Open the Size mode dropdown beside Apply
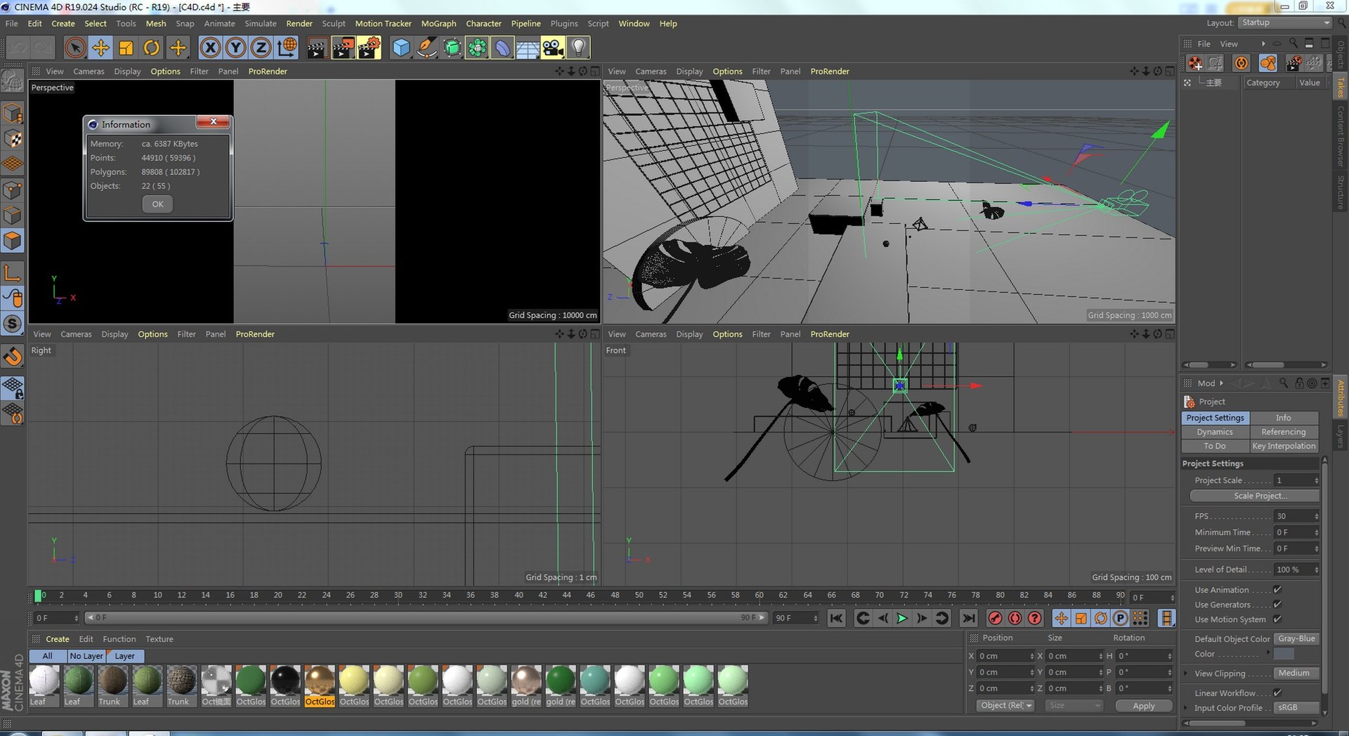The image size is (1349, 736). pyautogui.click(x=1073, y=706)
